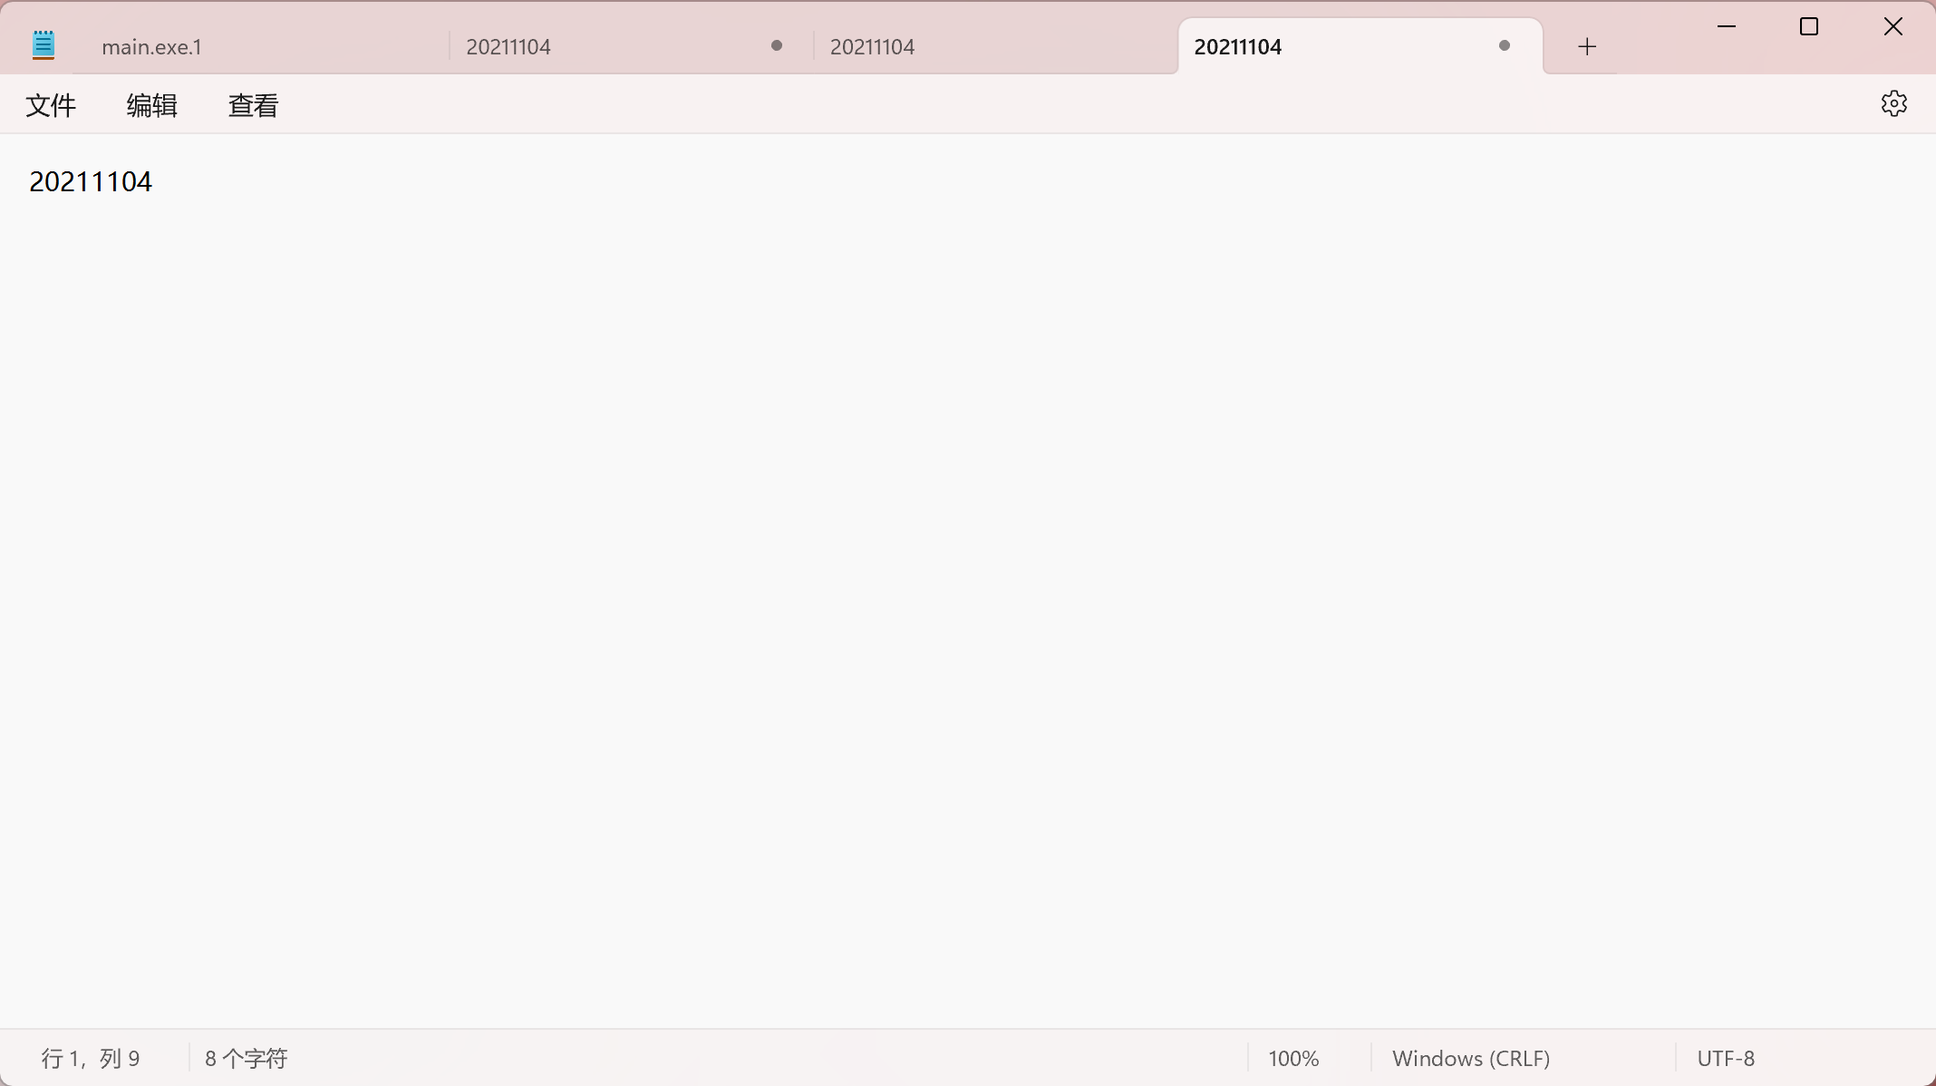Viewport: 1936px width, 1086px height.
Task: Click unsaved dot on second tab 20211104
Action: (x=777, y=46)
